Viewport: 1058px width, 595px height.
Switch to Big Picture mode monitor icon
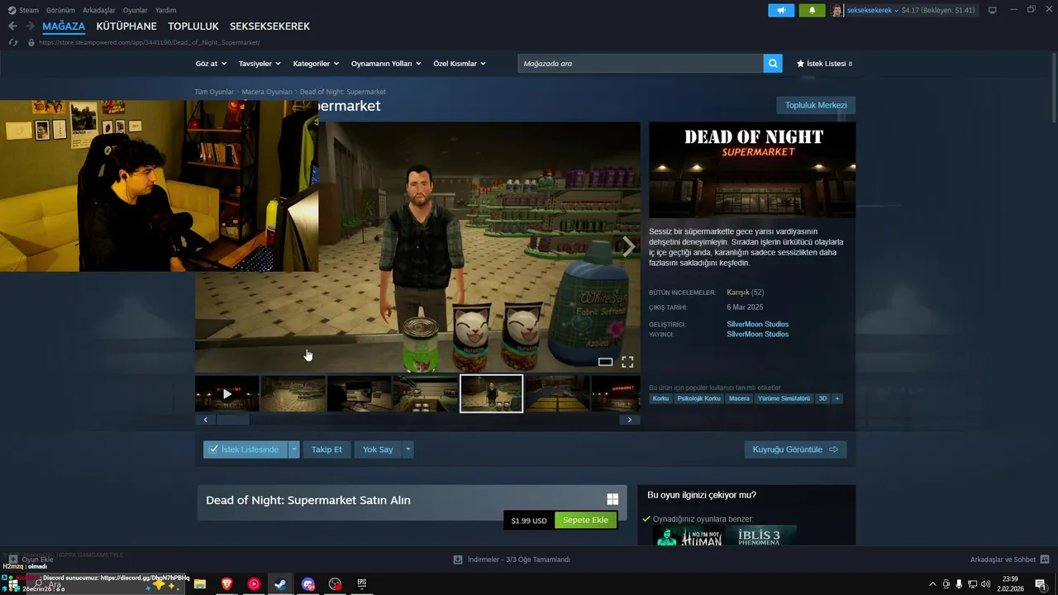point(993,11)
